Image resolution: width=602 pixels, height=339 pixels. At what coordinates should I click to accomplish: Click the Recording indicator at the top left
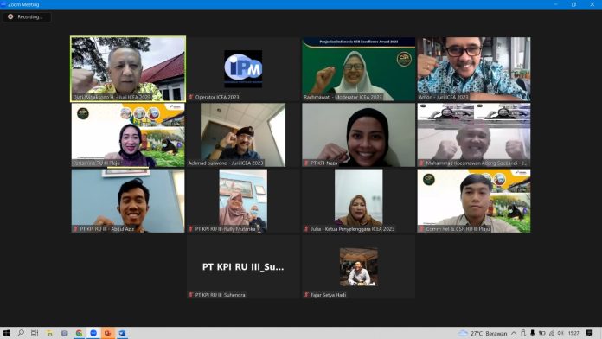pyautogui.click(x=27, y=17)
